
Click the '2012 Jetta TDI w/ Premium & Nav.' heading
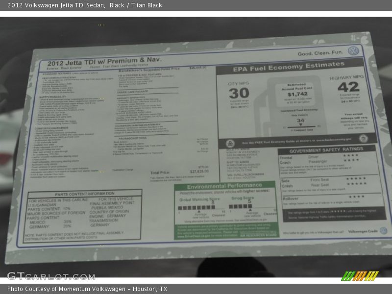pos(104,61)
